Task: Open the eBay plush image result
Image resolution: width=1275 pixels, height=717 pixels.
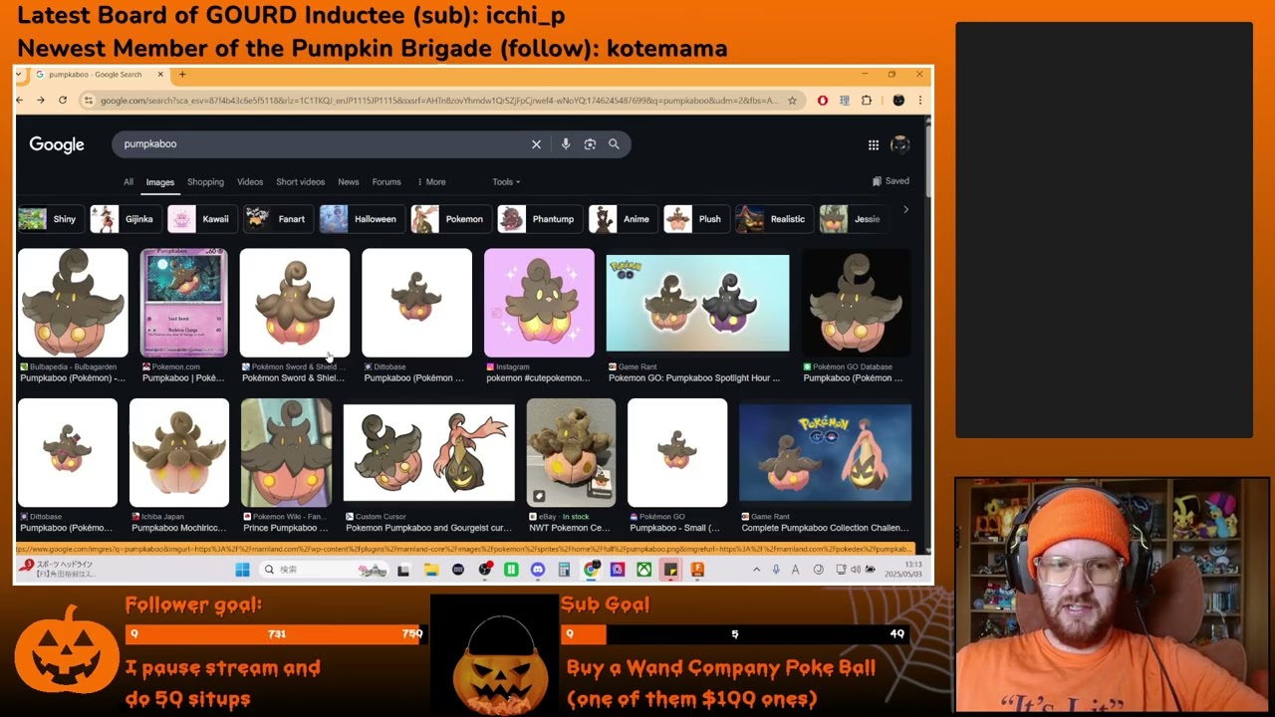Action: click(571, 453)
